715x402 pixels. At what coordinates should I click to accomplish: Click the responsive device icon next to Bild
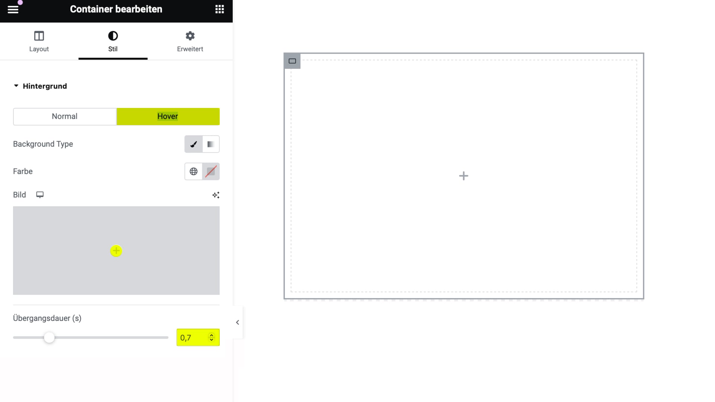pos(40,195)
